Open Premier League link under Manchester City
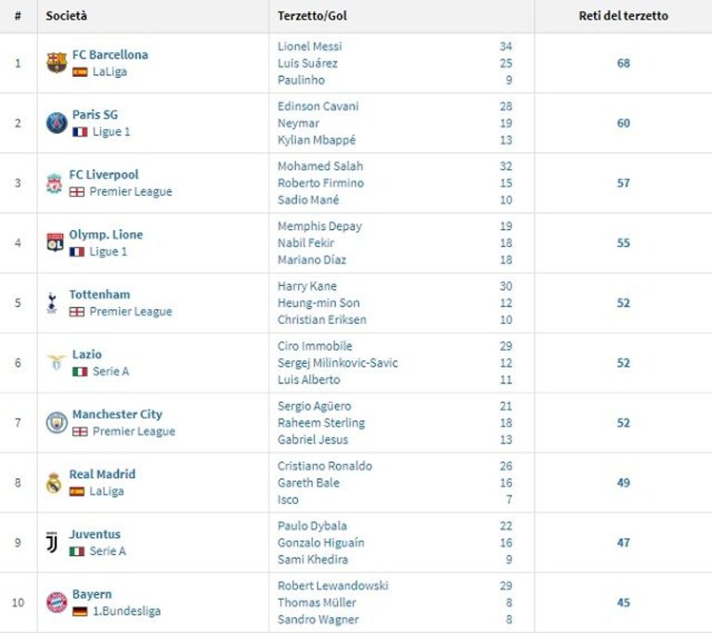This screenshot has width=712, height=633. [x=134, y=432]
